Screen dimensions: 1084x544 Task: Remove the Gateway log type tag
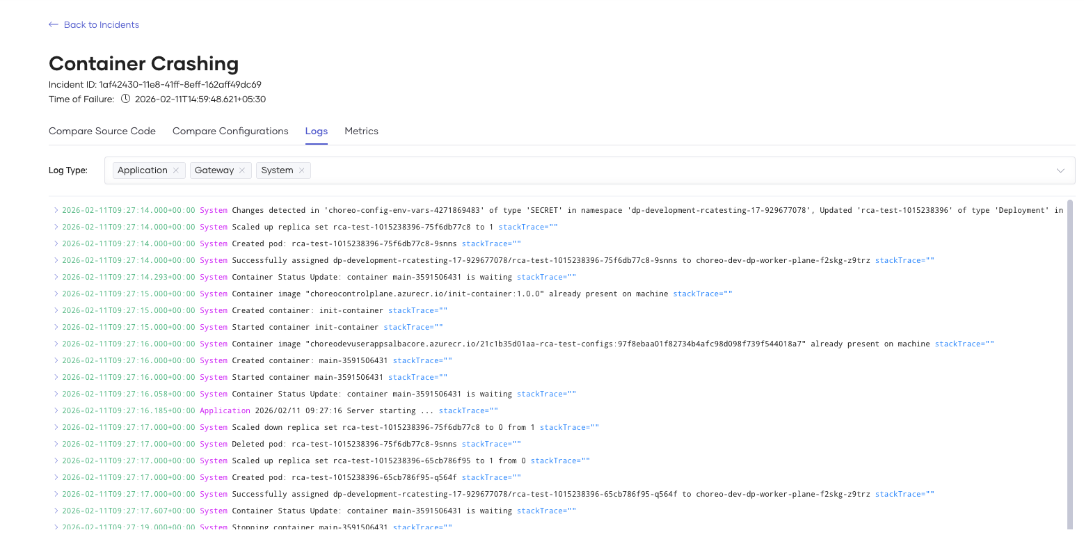(242, 170)
